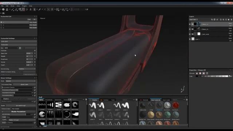Select the Paint brush tool
Viewport: 233px width, 131px height.
click(x=12, y=9)
